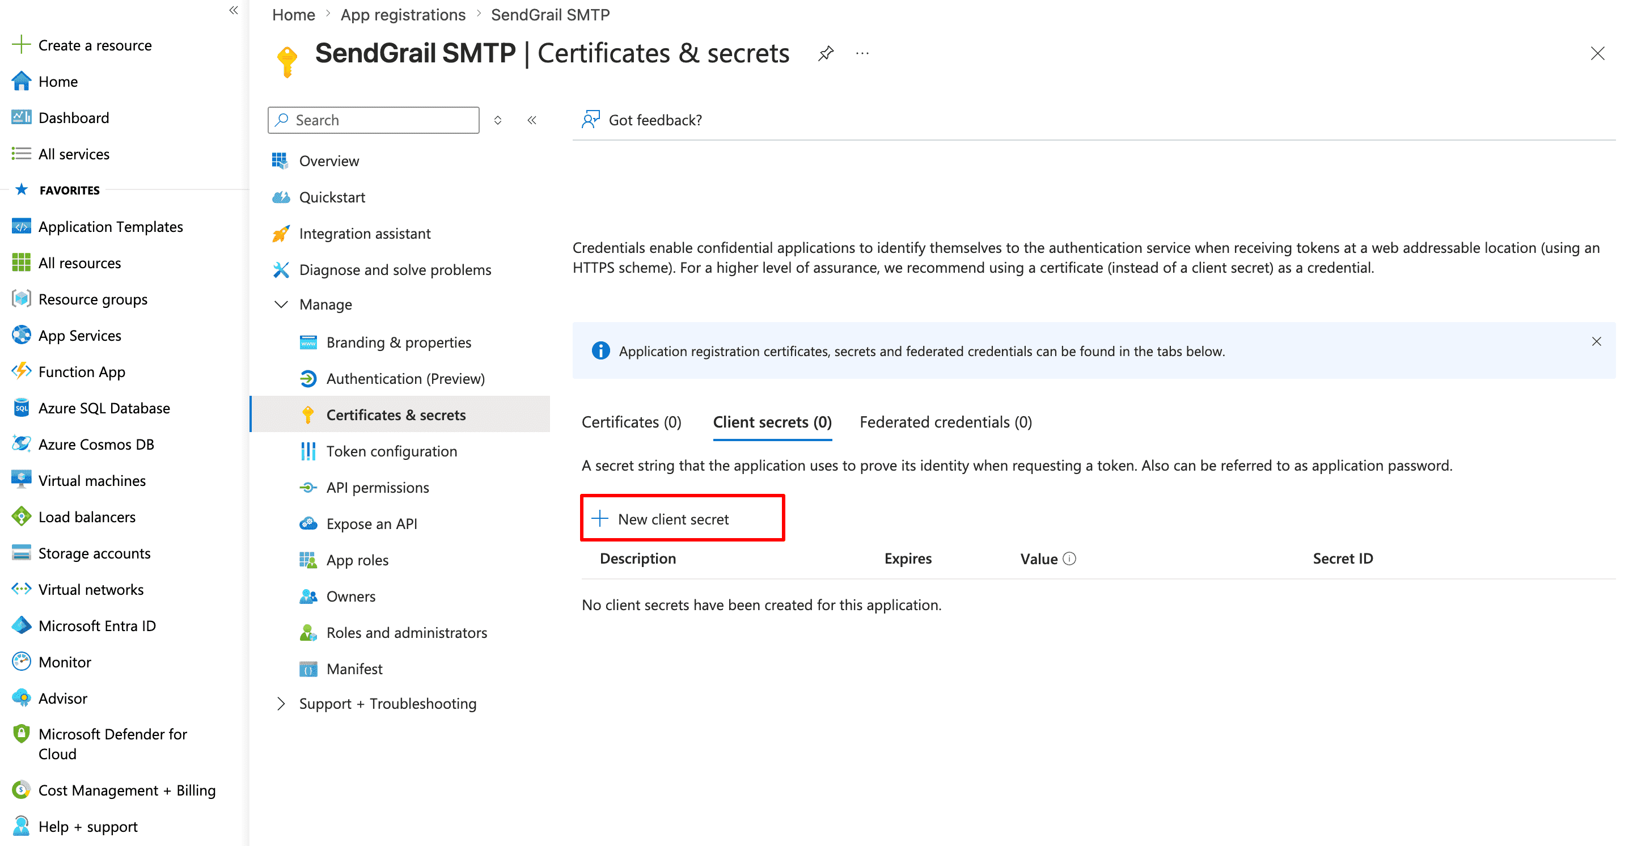Click the Secret ID column header
1633x846 pixels.
coord(1343,559)
